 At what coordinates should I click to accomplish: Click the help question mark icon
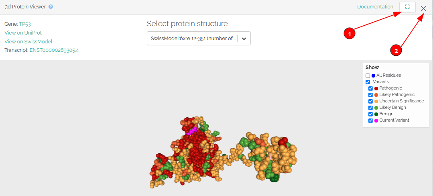click(x=51, y=7)
